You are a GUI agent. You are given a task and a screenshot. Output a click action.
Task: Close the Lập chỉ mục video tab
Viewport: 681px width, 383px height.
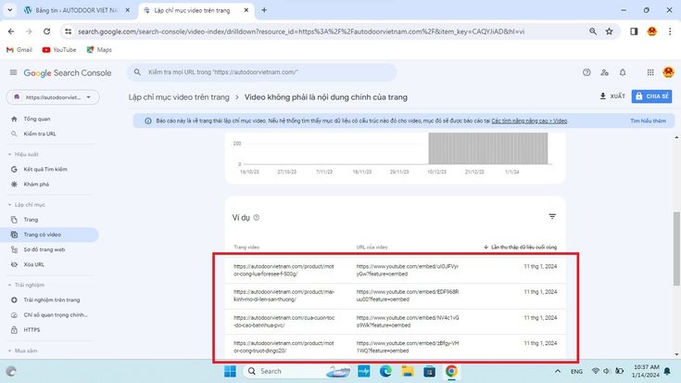pyautogui.click(x=246, y=10)
